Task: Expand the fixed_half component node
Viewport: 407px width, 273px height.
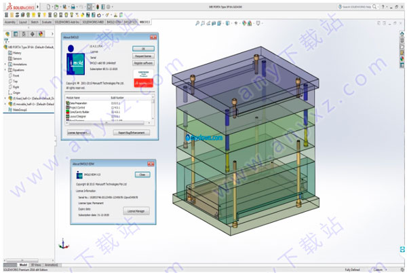Action: 5,98
